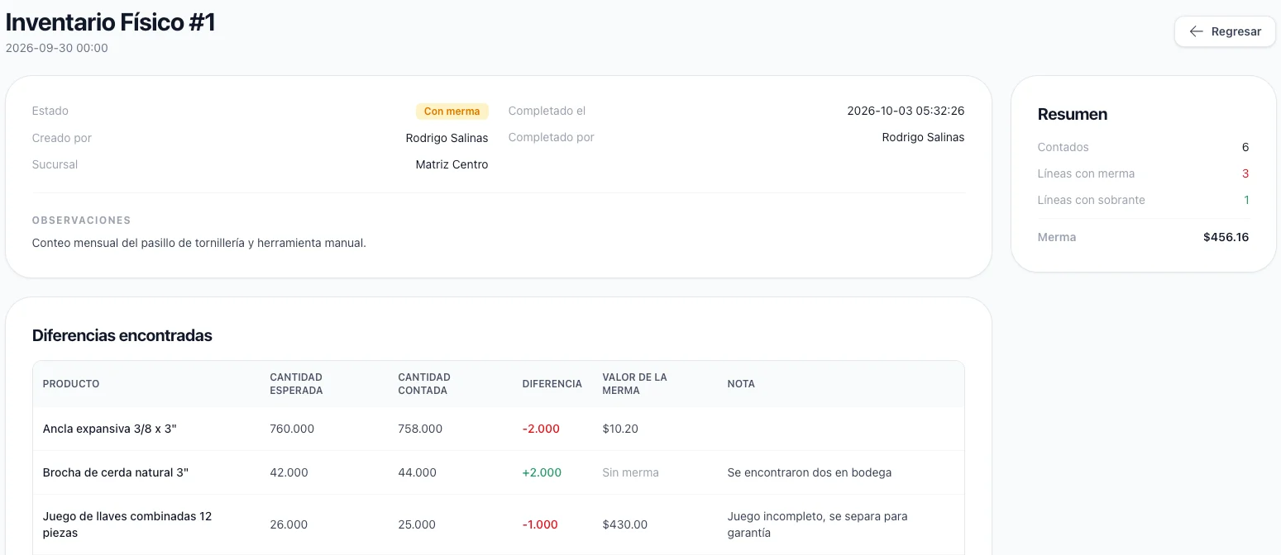1281x555 pixels.
Task: Click the Diferencia column header
Action: [552, 384]
